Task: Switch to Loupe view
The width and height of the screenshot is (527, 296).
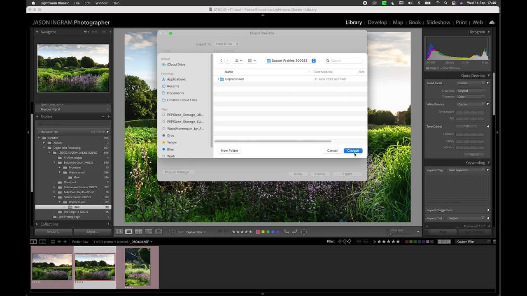Action: pyautogui.click(x=128, y=231)
